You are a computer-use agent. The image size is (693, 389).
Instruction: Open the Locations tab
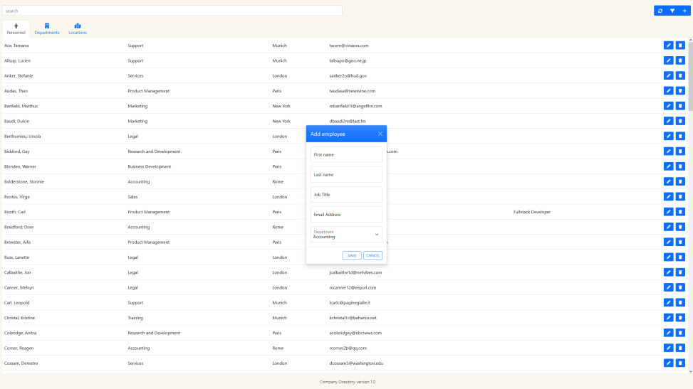[x=78, y=29]
